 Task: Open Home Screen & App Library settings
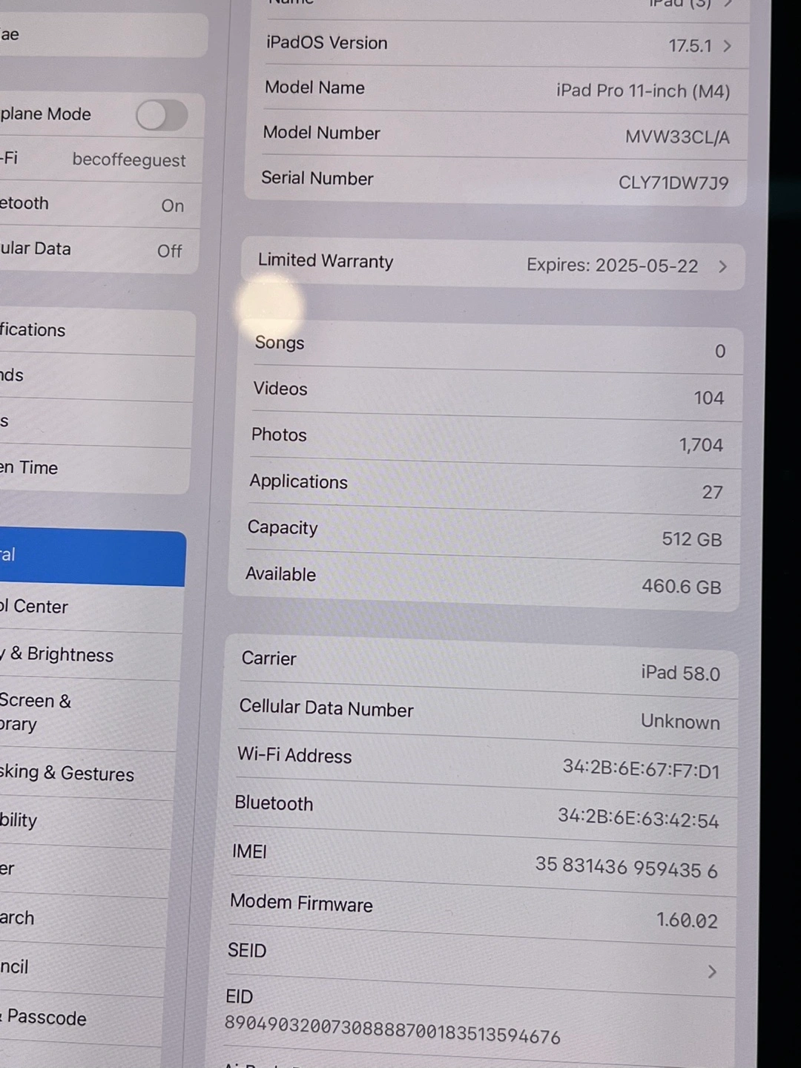tap(90, 714)
